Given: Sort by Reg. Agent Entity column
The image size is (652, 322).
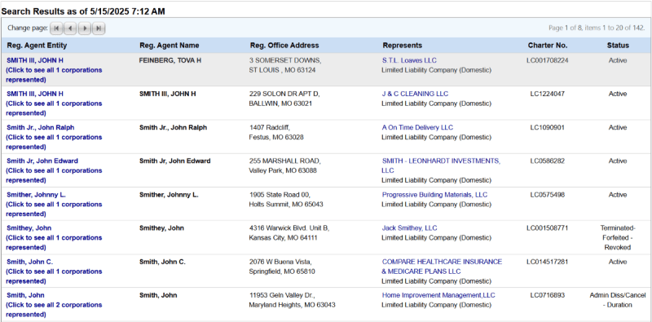Looking at the screenshot, I should point(37,46).
